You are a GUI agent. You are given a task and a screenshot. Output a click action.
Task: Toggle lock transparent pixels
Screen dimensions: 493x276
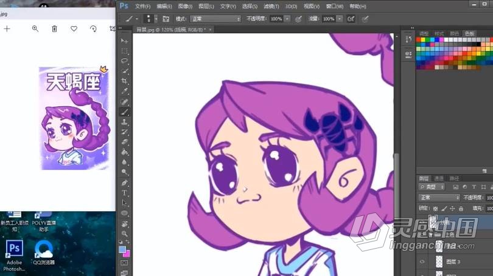click(x=435, y=208)
